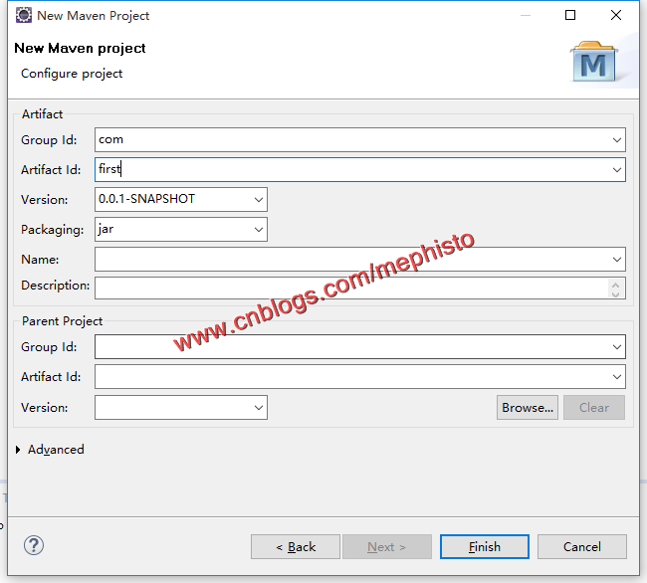Open the Artifact Id dropdown arrow beside 'first'

coord(616,170)
